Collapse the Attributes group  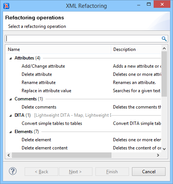[x=10, y=58]
